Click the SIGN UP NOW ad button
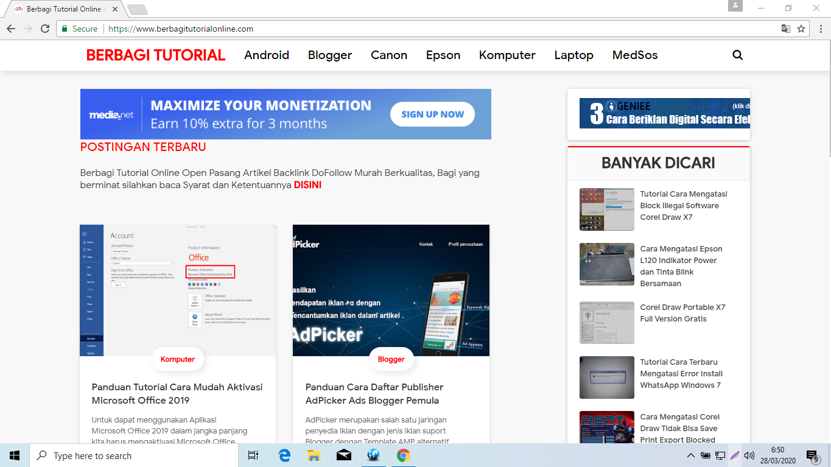 pos(432,114)
